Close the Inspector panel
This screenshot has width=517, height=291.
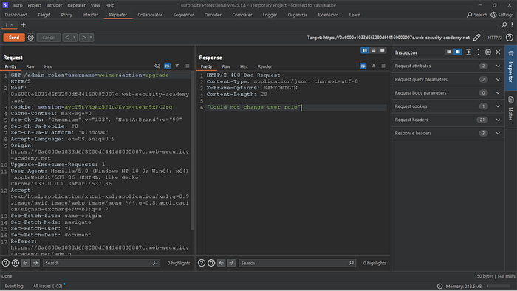point(498,52)
